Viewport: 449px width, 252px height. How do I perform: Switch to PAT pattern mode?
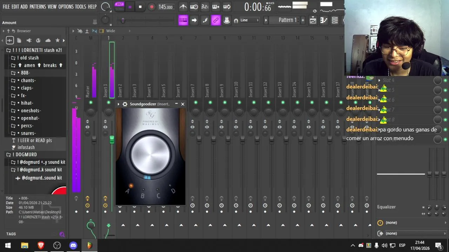click(120, 4)
